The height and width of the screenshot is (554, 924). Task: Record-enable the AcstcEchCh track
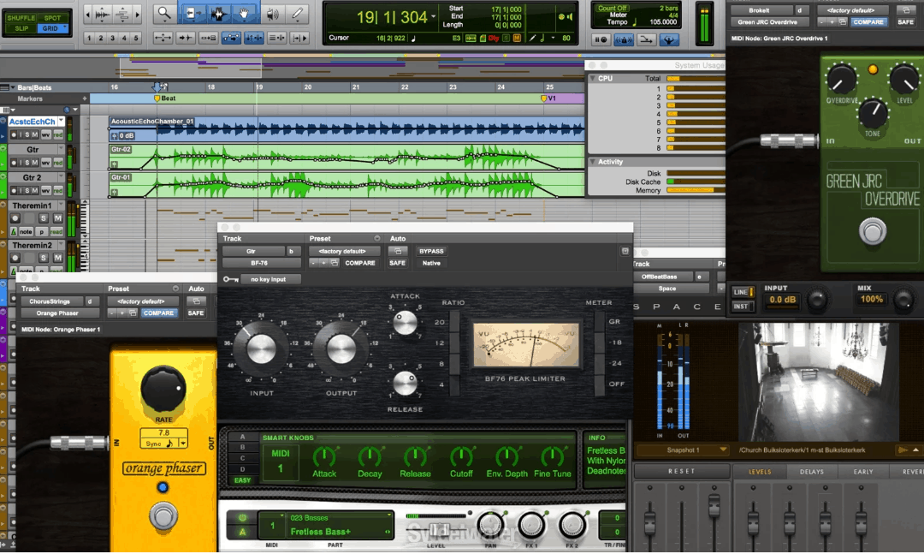[15, 135]
